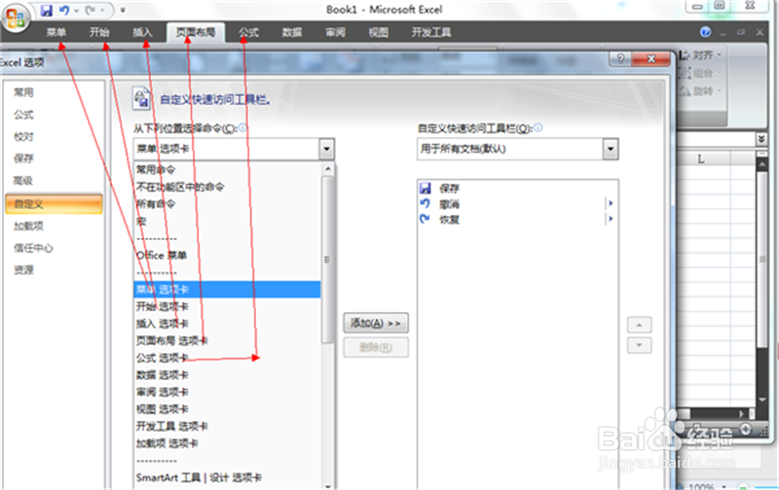Click the Move Down arrow button

[x=640, y=345]
